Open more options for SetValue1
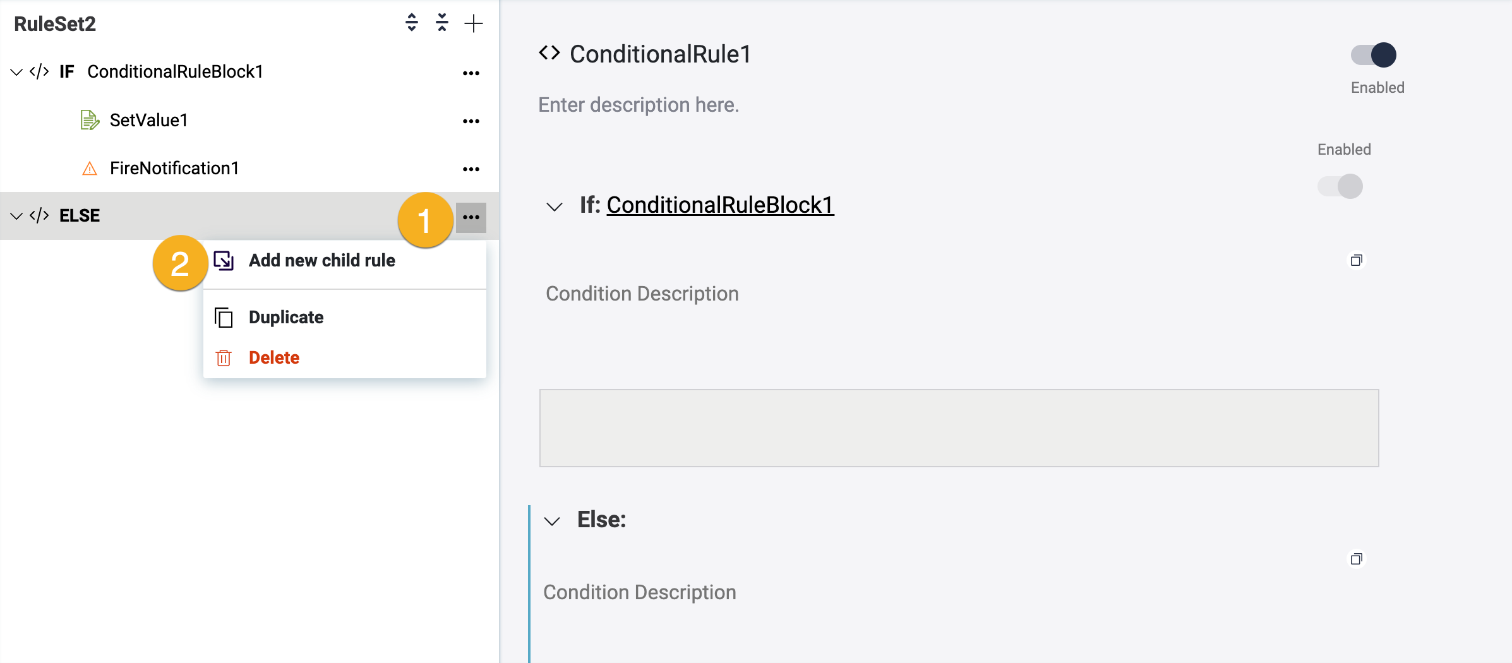The height and width of the screenshot is (663, 1512). 471,121
